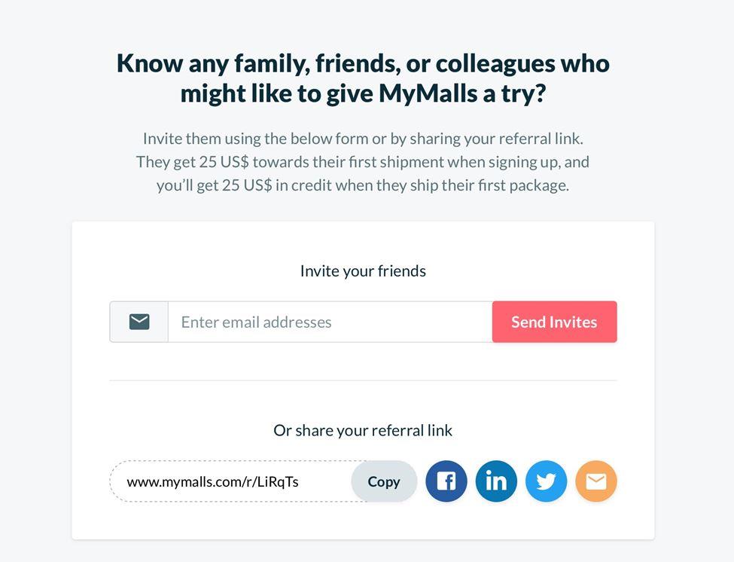Click the 'Invite your friends' label

point(363,271)
